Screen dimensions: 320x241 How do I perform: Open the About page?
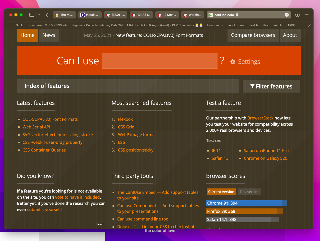[x=290, y=35]
